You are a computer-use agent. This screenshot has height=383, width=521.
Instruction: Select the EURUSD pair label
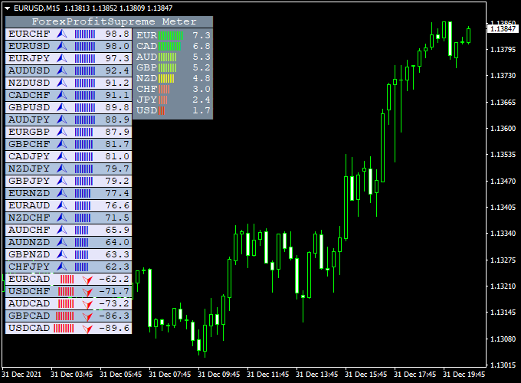pos(29,46)
